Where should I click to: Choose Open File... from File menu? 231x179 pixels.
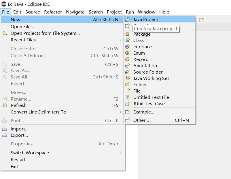[62, 27]
